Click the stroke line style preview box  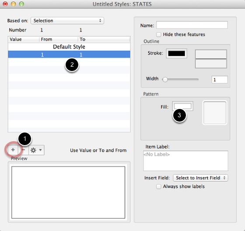(x=211, y=59)
